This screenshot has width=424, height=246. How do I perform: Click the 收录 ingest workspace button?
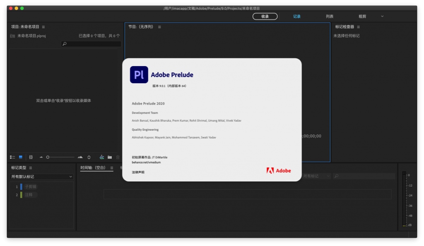(x=265, y=17)
